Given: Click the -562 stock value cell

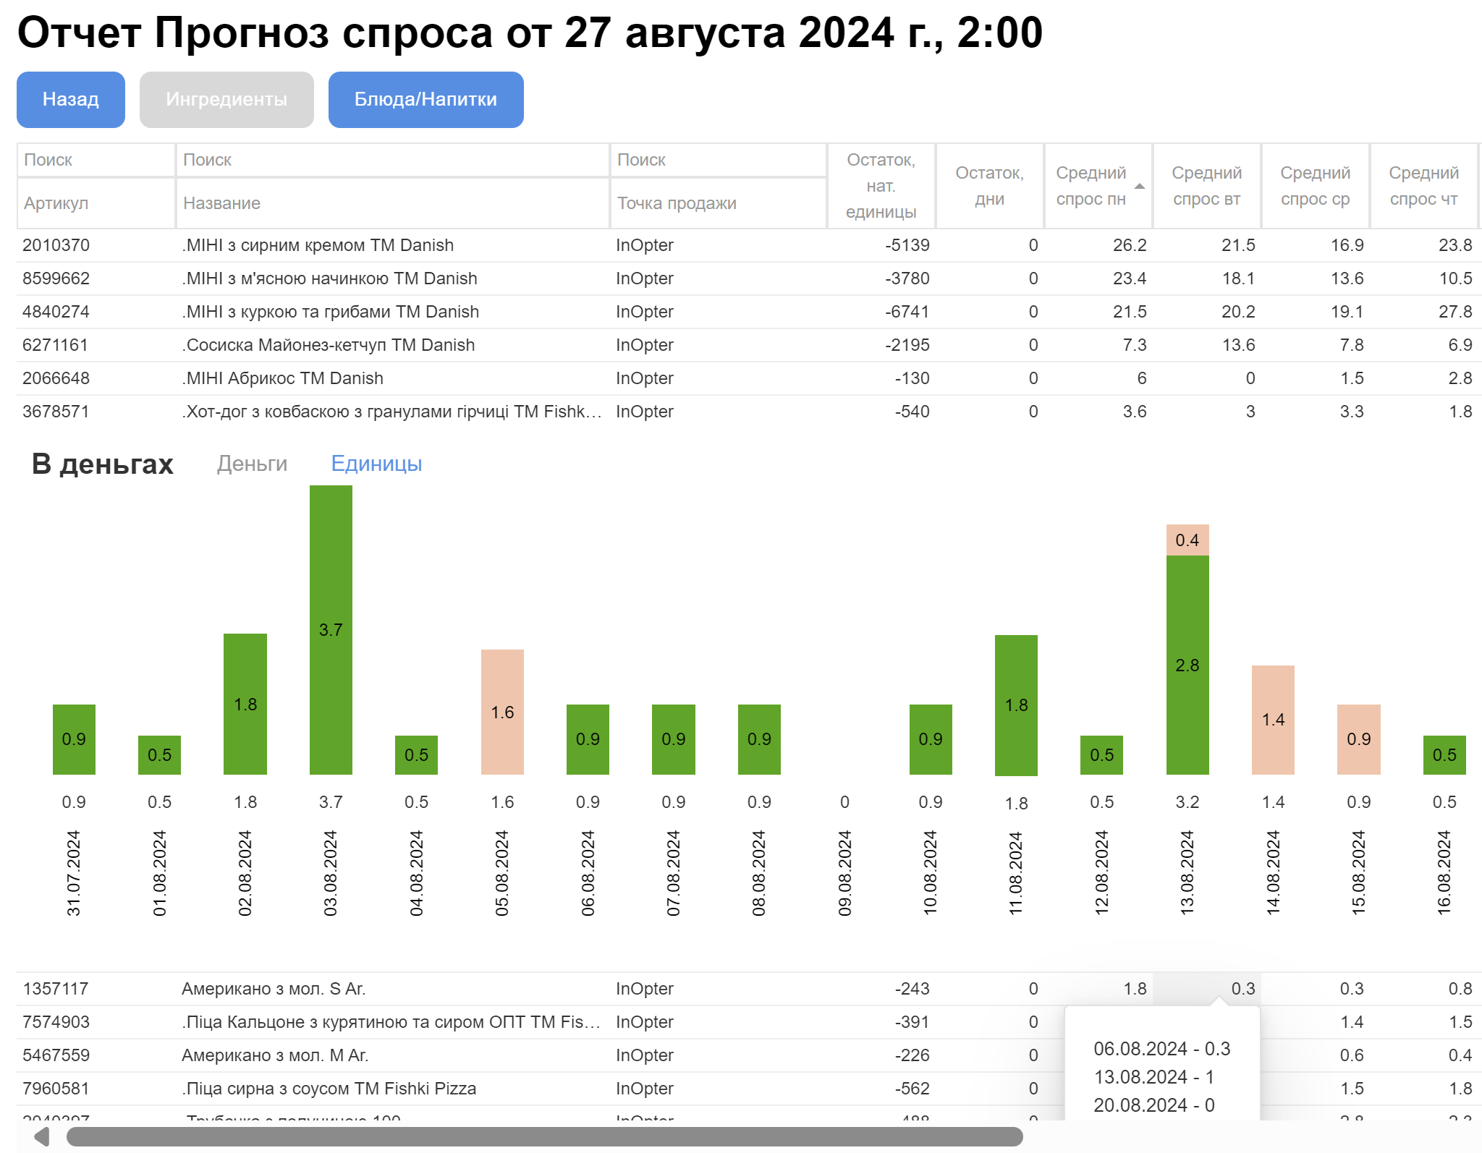Looking at the screenshot, I should (x=881, y=1089).
